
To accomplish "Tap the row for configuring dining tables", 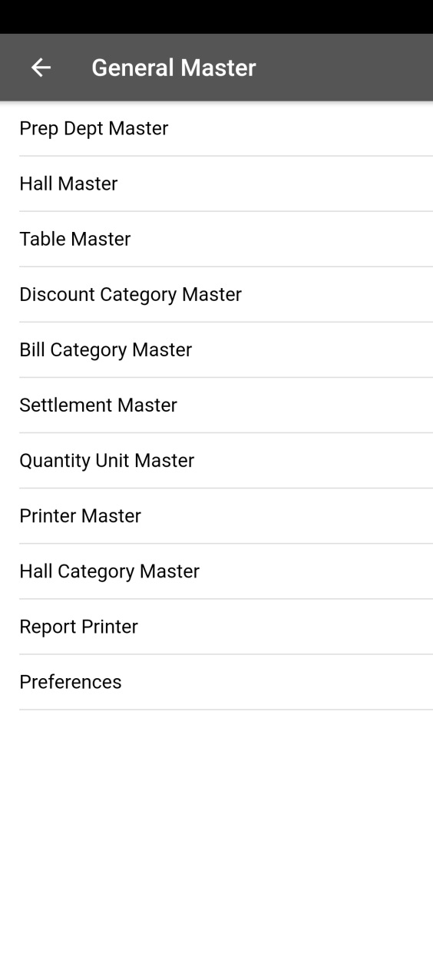I will tap(216, 239).
